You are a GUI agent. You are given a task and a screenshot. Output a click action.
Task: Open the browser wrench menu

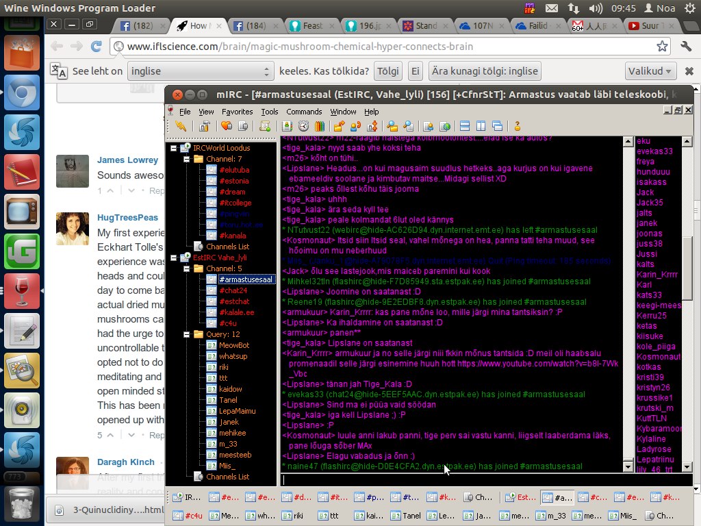tap(686, 46)
